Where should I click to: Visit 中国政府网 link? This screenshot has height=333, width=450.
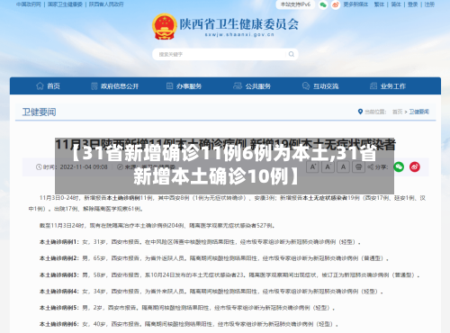click(28, 4)
